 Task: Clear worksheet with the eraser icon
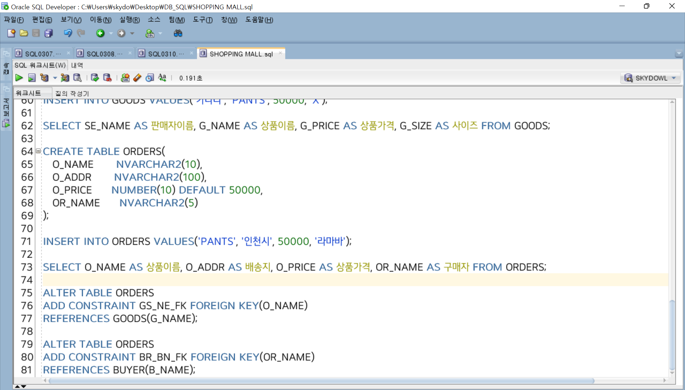[x=137, y=78]
